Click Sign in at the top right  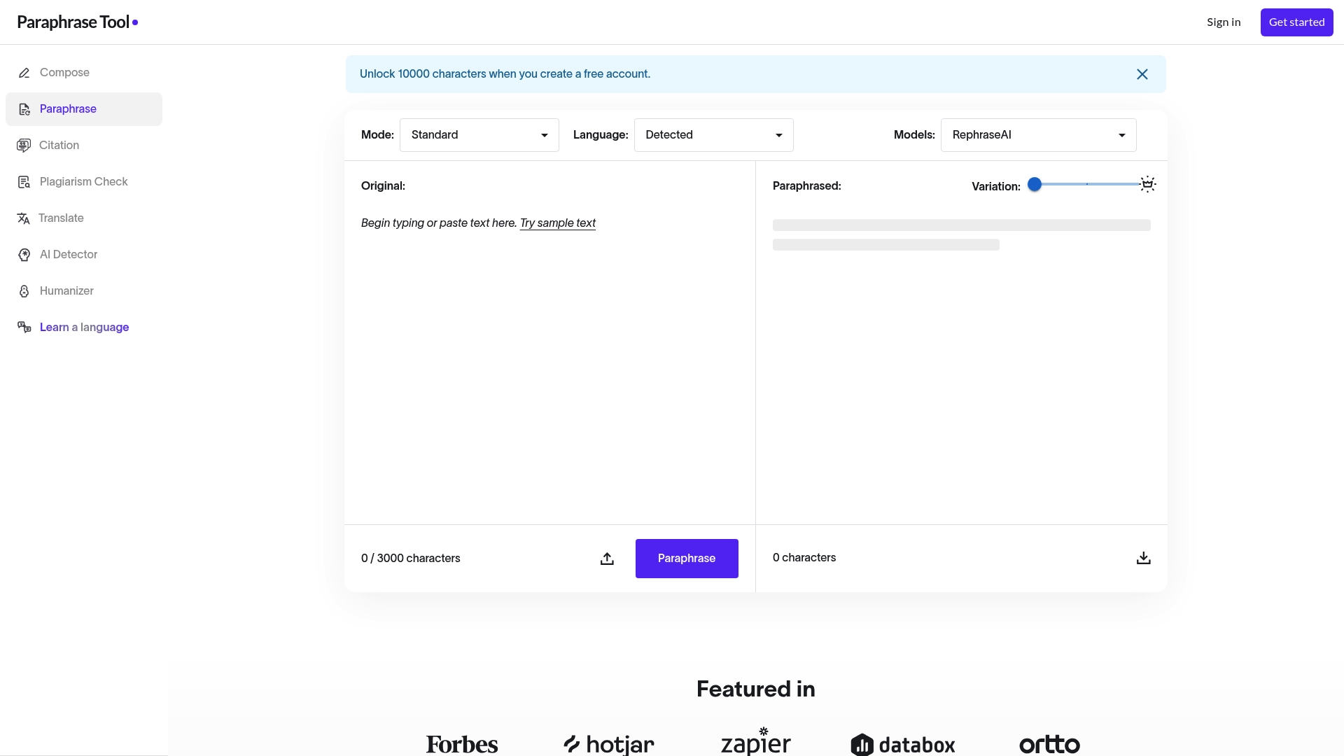coord(1223,22)
